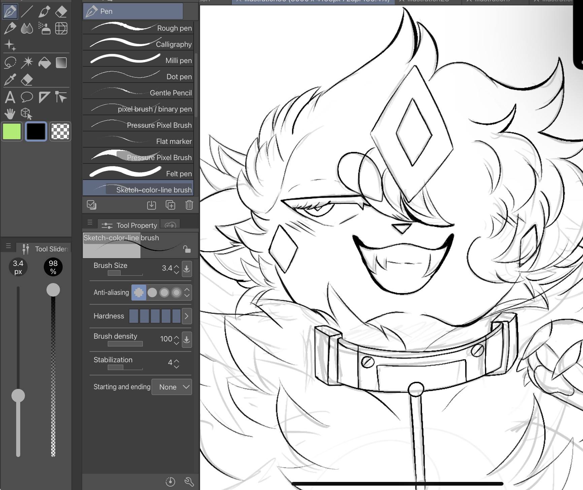Screen dimensions: 583x490
Task: Select the Lasso selection tool
Action: point(10,63)
